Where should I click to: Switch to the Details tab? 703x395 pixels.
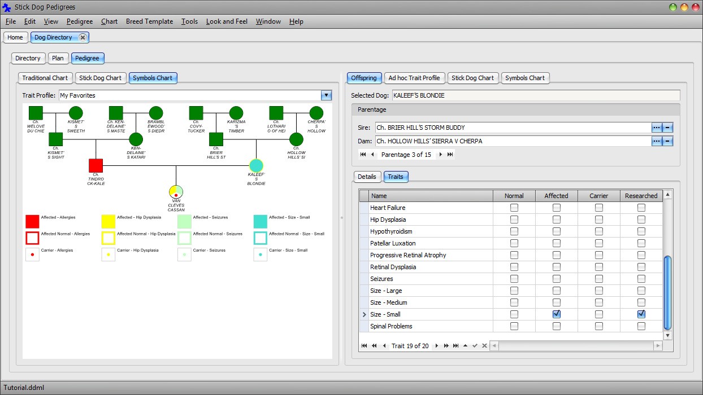(367, 177)
